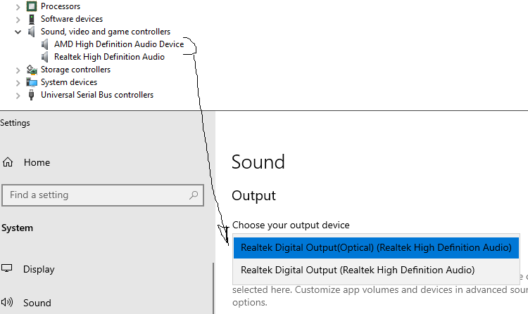Expand the Storage controllers node
Viewport: 528px width, 314px height.
point(18,70)
